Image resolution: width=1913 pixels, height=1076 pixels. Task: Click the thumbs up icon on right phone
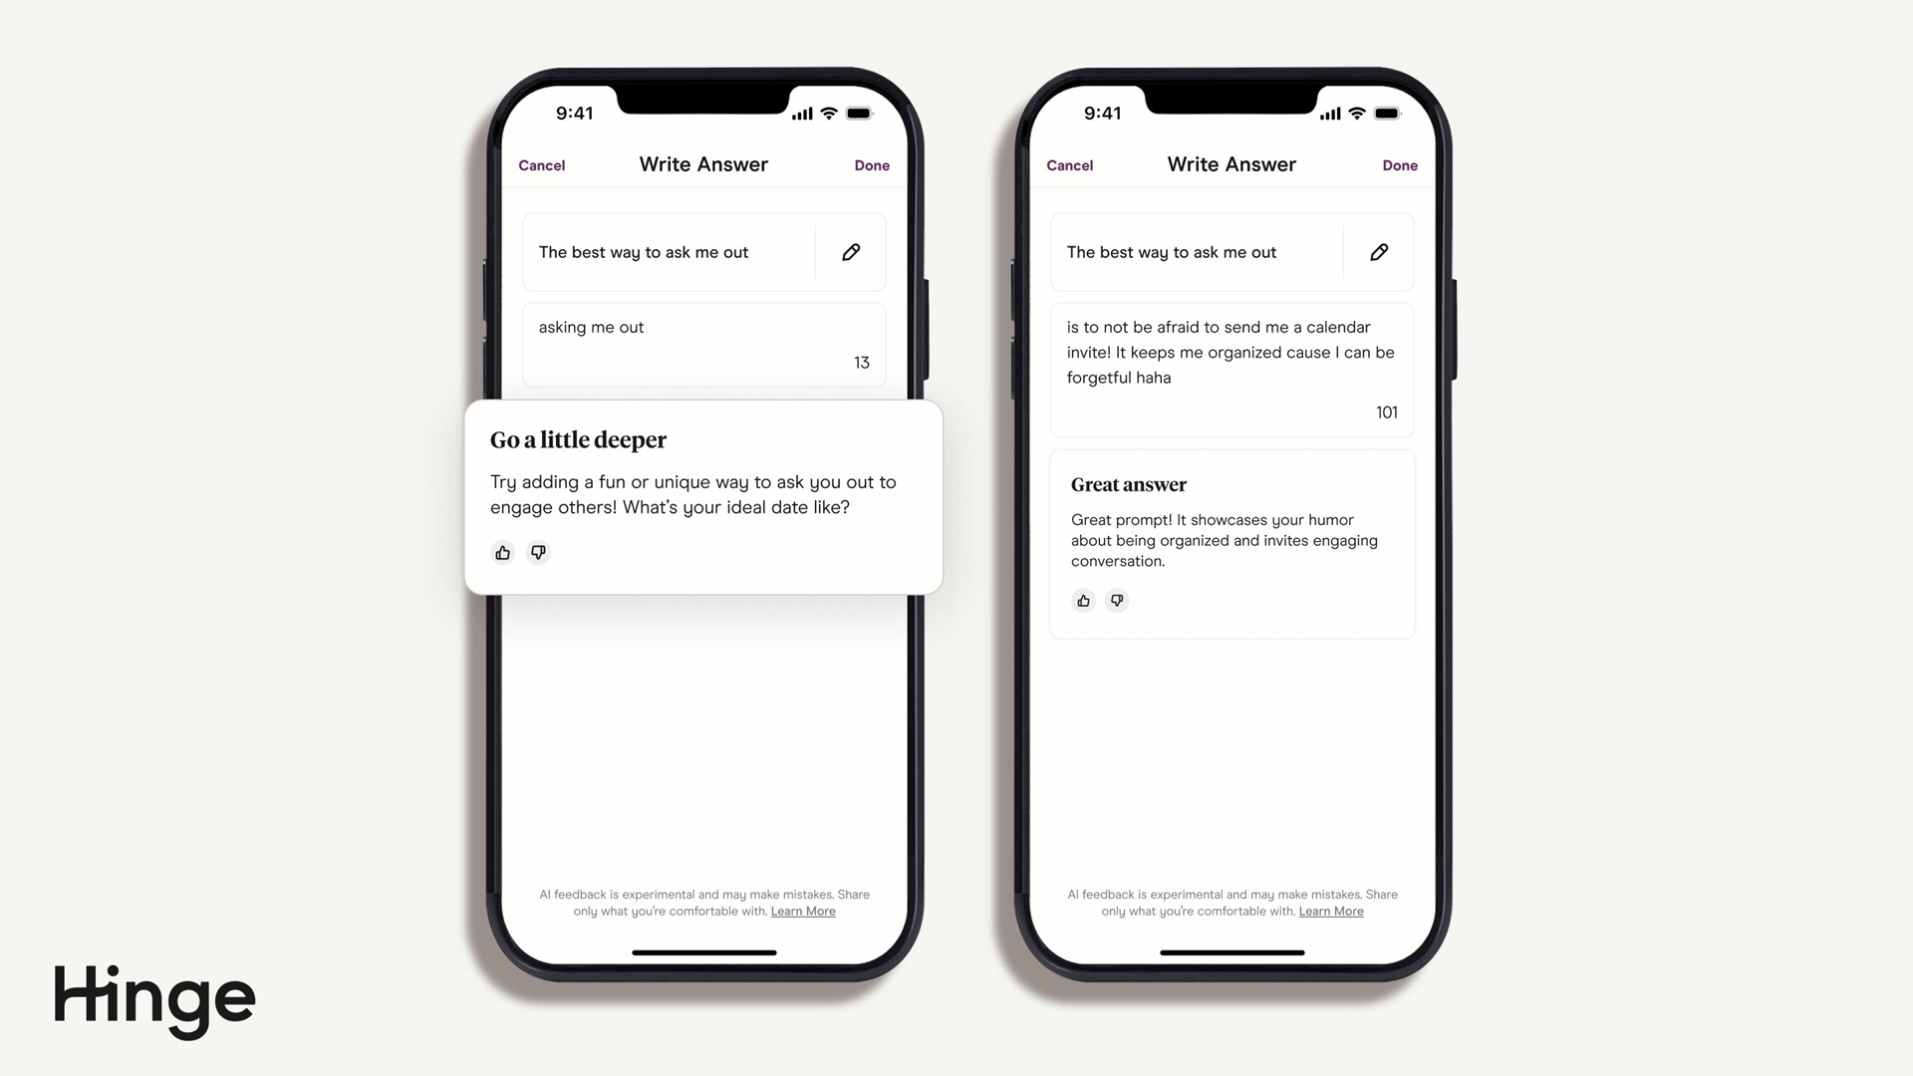click(1083, 601)
